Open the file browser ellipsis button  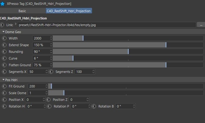click(201, 25)
